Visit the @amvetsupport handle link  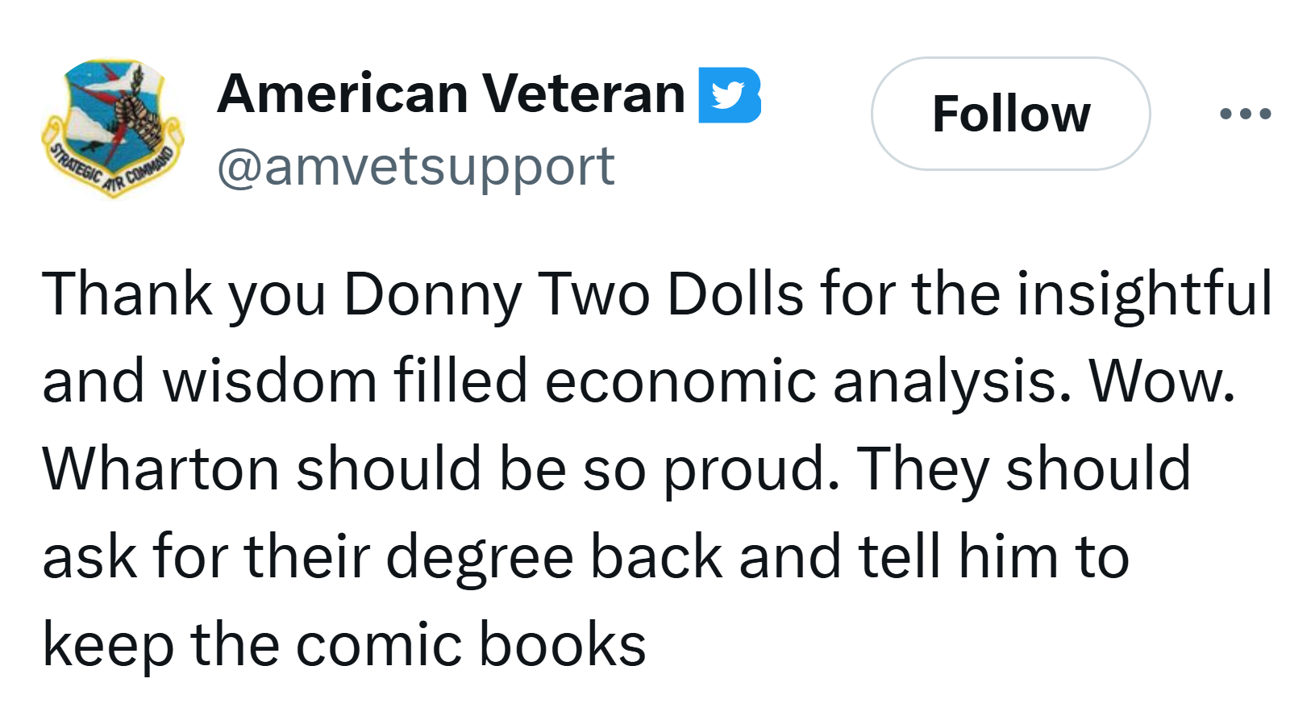[x=416, y=167]
